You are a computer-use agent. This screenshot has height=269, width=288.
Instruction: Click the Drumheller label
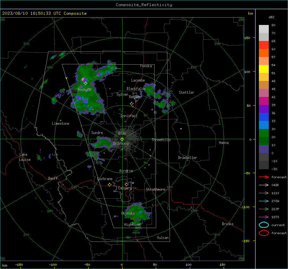188,158
